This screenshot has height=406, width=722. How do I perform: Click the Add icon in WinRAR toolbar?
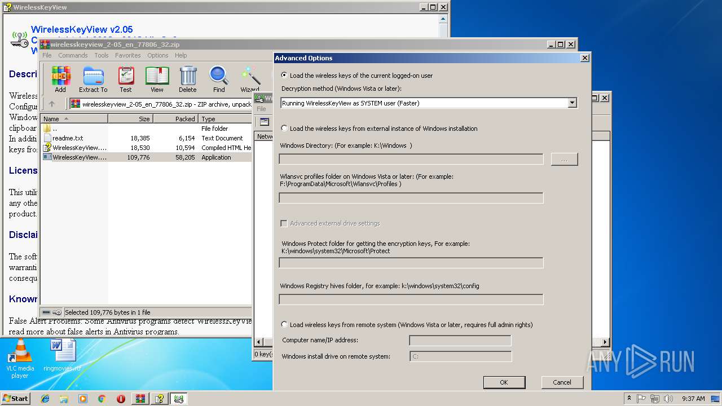pos(60,80)
